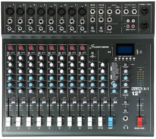Click the channel 1 XLR mic input
Viewport: 156px width, 139px height.
point(10,11)
